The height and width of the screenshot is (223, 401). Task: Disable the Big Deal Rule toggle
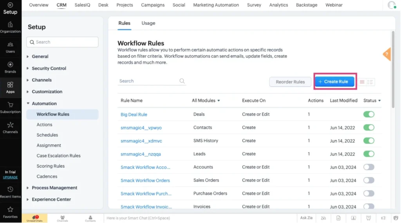(369, 114)
